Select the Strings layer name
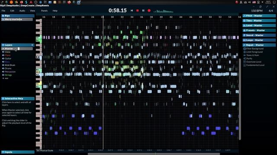 click(x=8, y=75)
